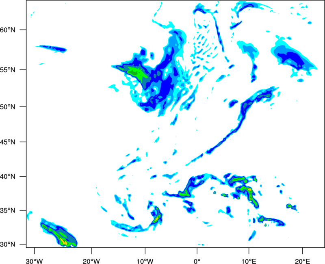Click the 10°W longitude label

(145, 261)
